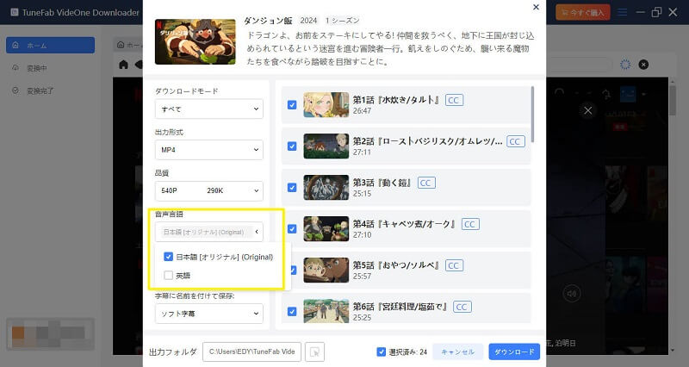Click the episode list scrollbar
Screen dimensions: 689x367
tap(532, 115)
